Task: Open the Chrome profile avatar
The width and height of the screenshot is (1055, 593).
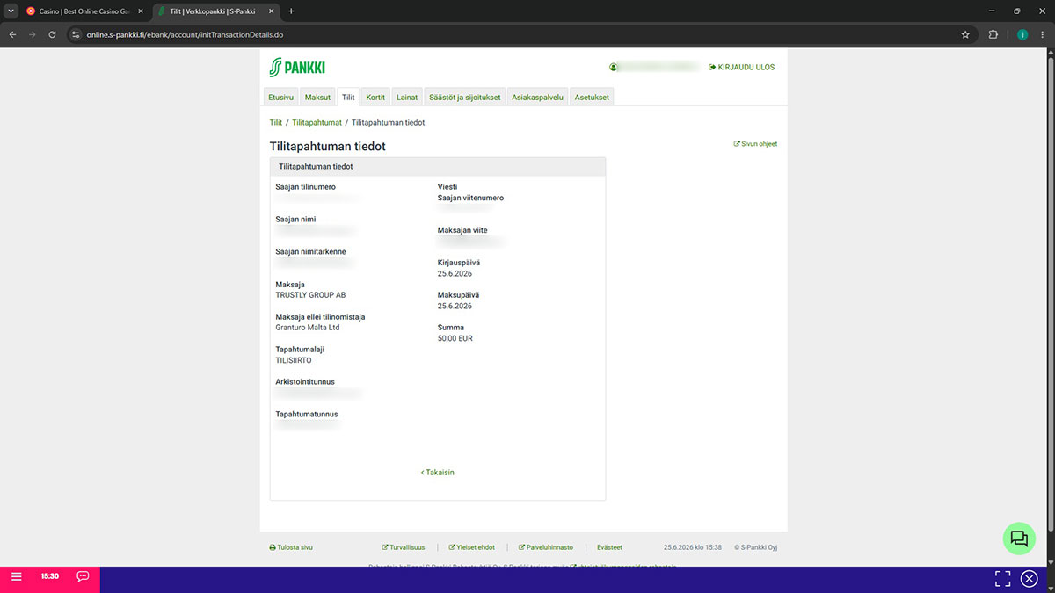Action: click(x=1022, y=34)
